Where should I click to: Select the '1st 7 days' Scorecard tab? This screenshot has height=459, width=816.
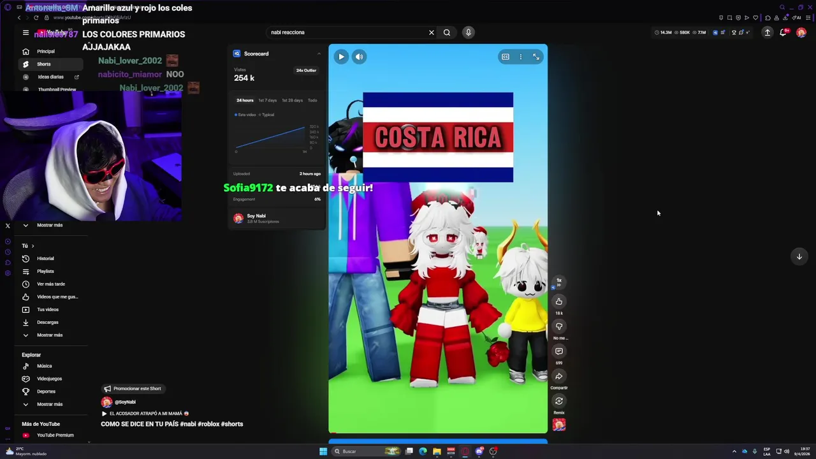pyautogui.click(x=267, y=100)
